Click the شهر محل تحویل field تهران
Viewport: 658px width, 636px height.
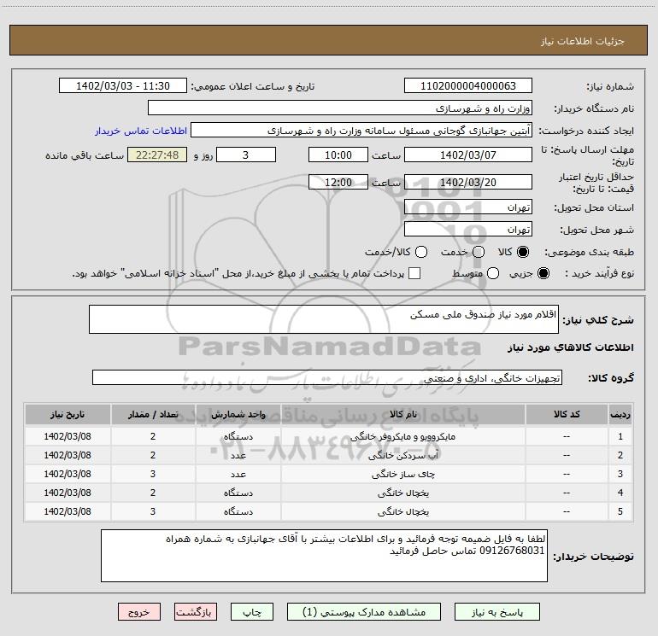point(468,229)
